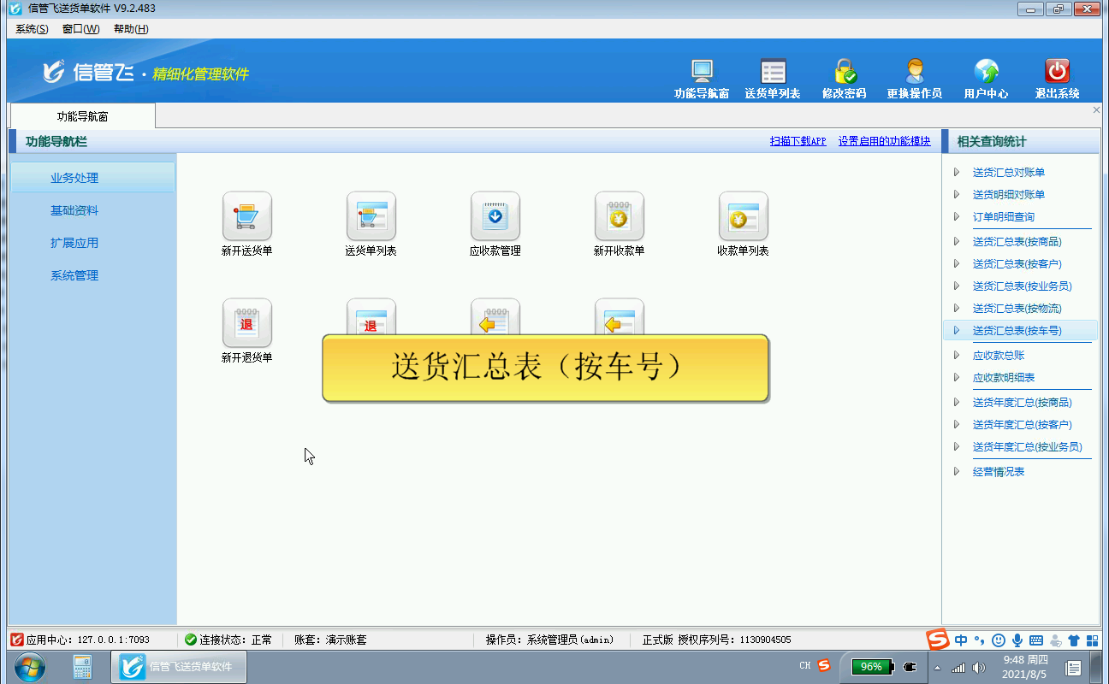Click the 设置启用的功能模块 link
Screen dimensions: 1109x684
884,142
